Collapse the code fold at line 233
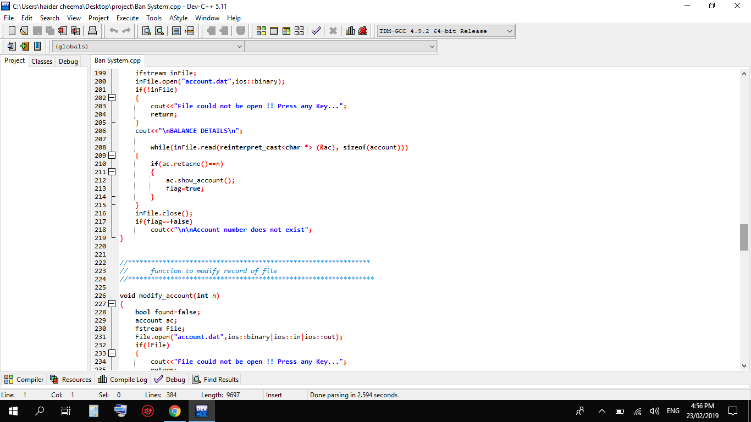This screenshot has width=751, height=422. 112,353
